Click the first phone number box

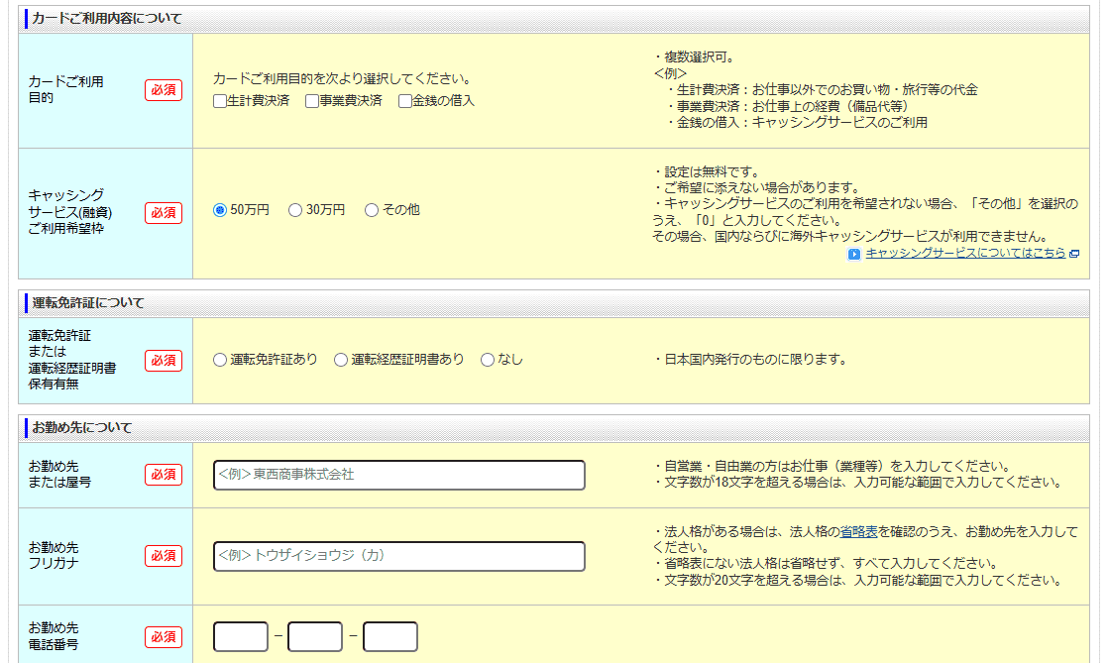click(x=240, y=636)
